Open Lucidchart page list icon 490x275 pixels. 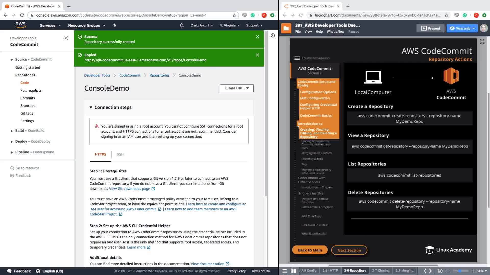(x=284, y=271)
